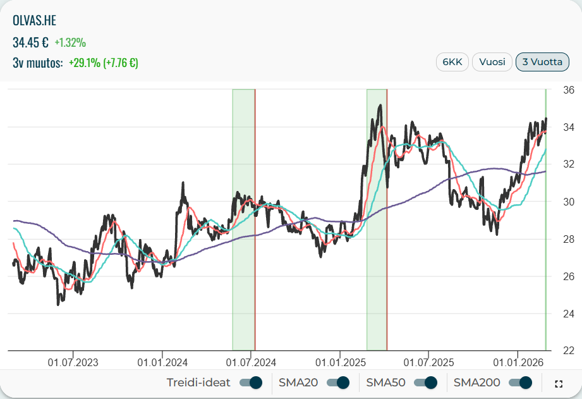Switch to the Vuosi period

coord(492,62)
